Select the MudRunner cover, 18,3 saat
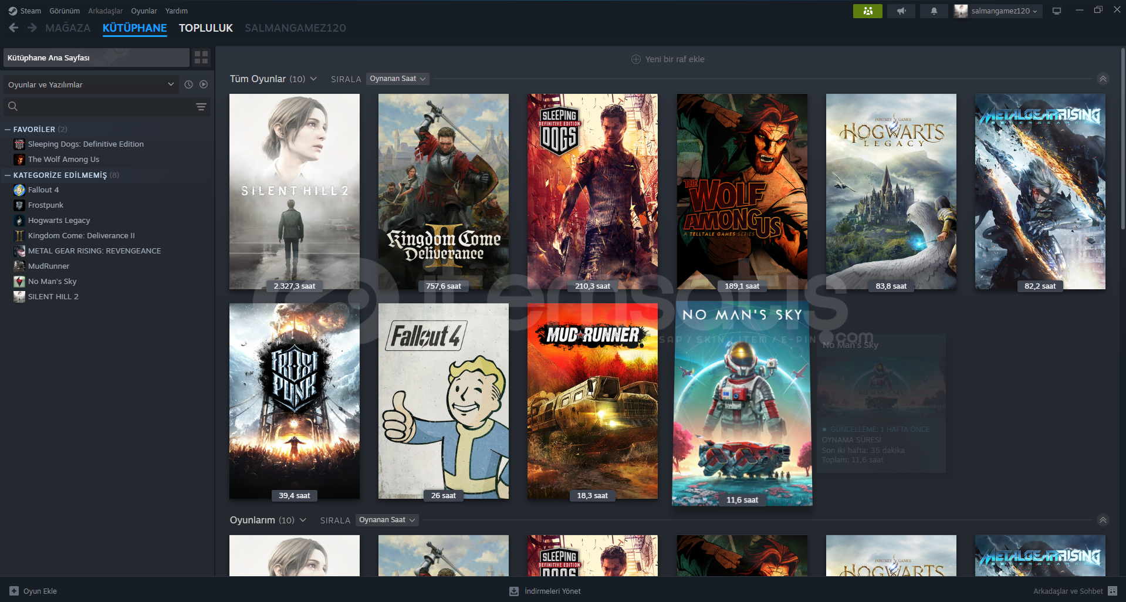Screen dimensions: 1126x602 pos(593,401)
